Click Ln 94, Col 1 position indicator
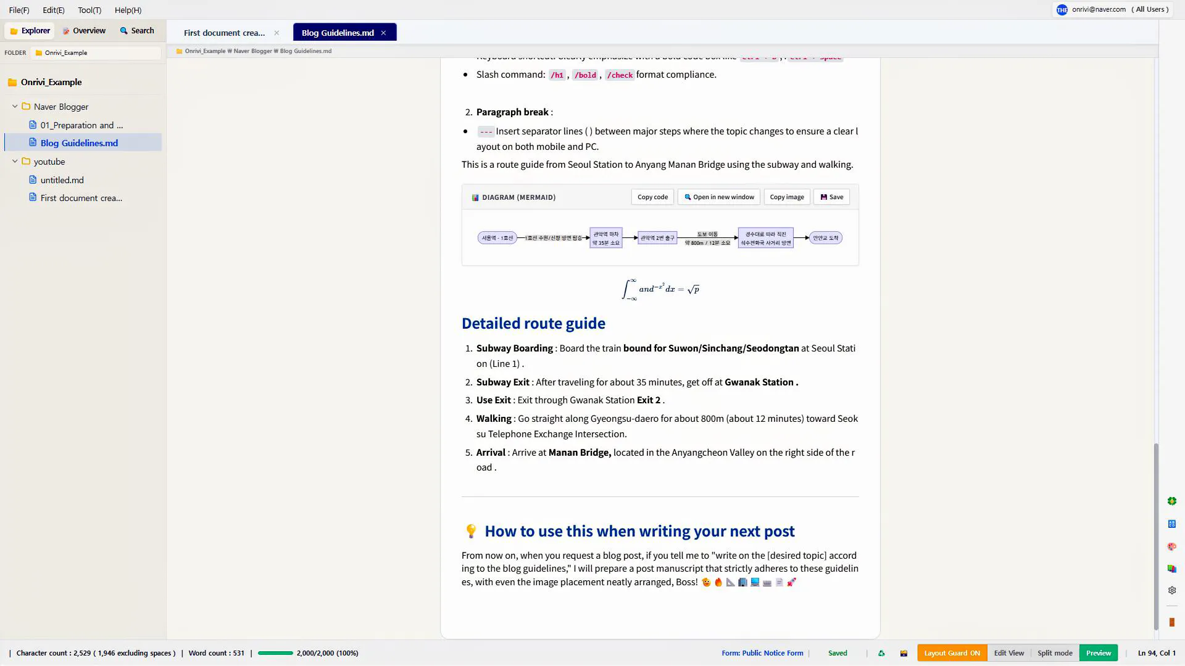 (x=1157, y=653)
